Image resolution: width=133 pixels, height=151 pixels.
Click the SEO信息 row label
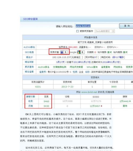click(29, 52)
